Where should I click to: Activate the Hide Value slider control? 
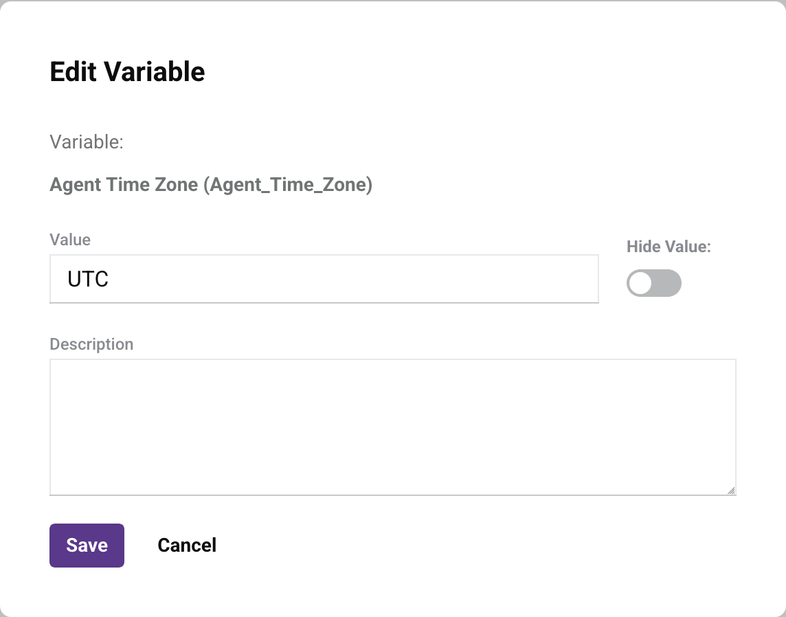pos(653,282)
